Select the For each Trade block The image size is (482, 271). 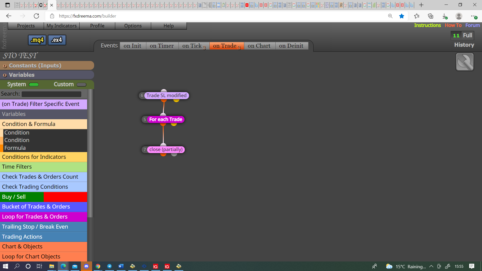[x=166, y=119]
